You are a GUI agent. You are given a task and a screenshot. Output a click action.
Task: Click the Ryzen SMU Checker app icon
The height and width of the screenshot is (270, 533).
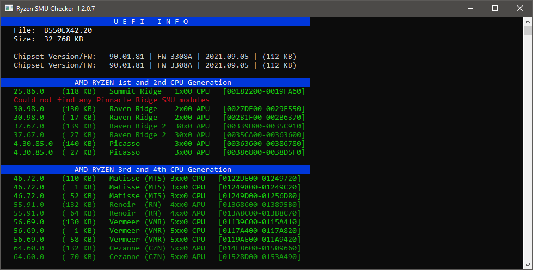[x=9, y=8]
